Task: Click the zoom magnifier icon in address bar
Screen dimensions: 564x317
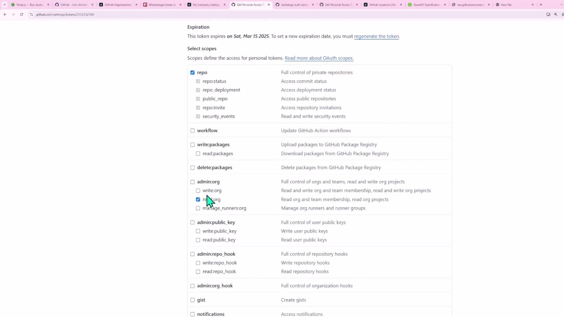Action: click(x=556, y=14)
